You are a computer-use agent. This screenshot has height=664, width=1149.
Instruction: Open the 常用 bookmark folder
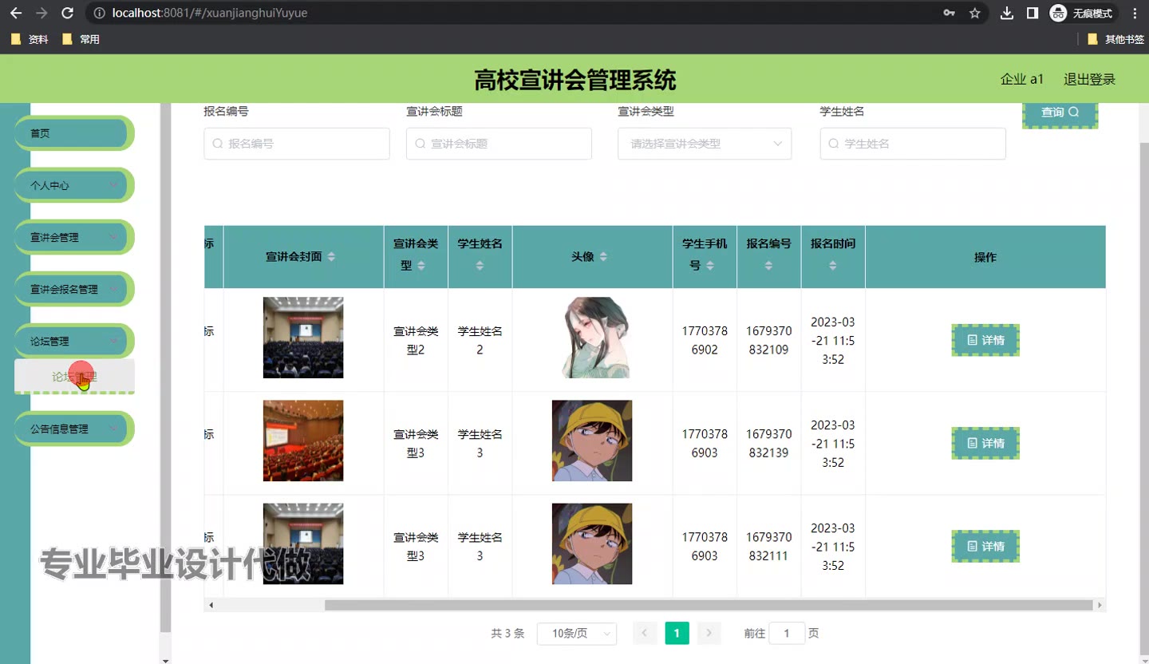pyautogui.click(x=81, y=39)
